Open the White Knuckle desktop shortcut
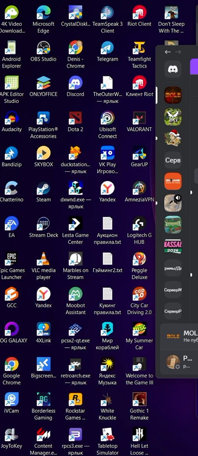The height and width of the screenshot is (456, 198). point(107,400)
